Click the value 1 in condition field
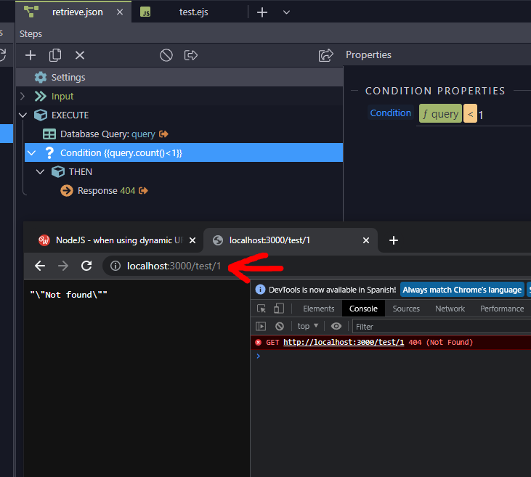Image resolution: width=531 pixels, height=477 pixels. coord(481,115)
